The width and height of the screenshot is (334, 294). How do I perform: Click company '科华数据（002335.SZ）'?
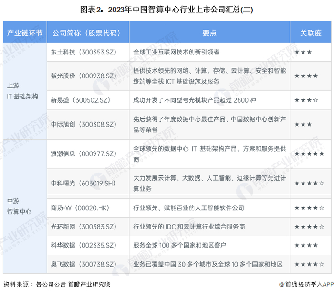83,245
